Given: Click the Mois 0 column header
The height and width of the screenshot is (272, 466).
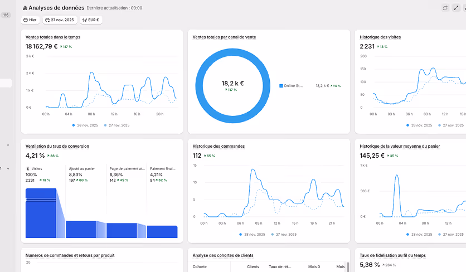Looking at the screenshot, I should point(314,266).
